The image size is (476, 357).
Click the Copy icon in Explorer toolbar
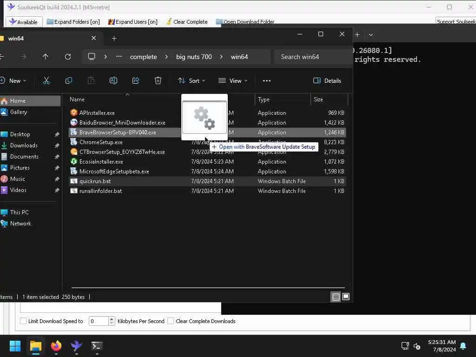pyautogui.click(x=69, y=81)
